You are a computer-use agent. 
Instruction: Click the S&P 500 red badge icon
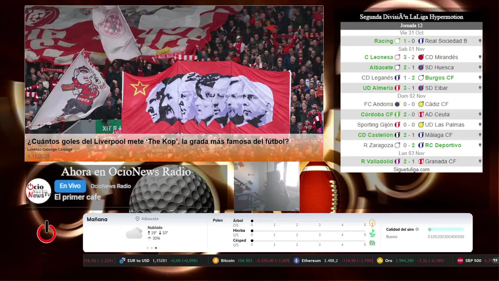click(x=460, y=261)
